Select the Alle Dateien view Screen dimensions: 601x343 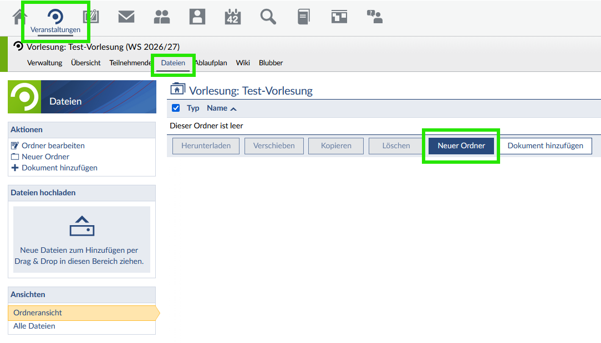pos(34,326)
